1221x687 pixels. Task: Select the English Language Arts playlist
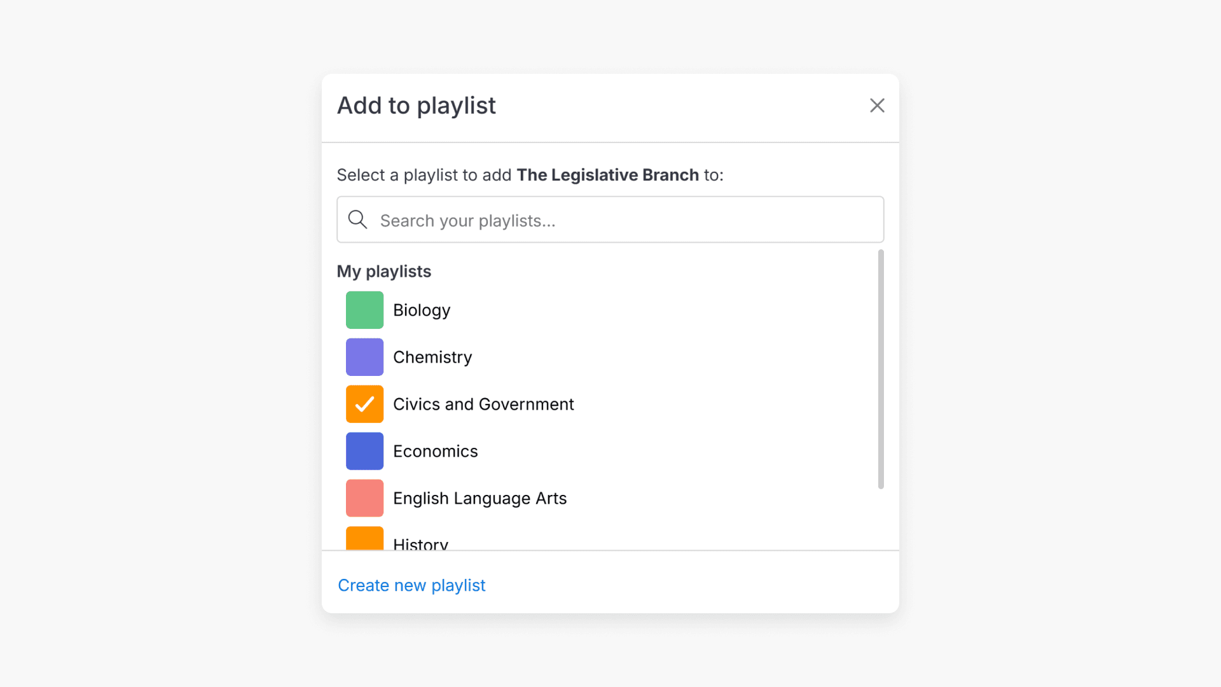click(479, 498)
